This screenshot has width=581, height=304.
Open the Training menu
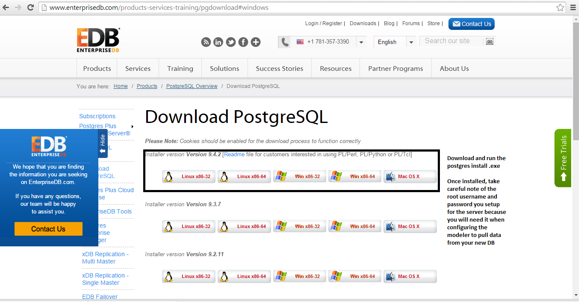tap(180, 68)
